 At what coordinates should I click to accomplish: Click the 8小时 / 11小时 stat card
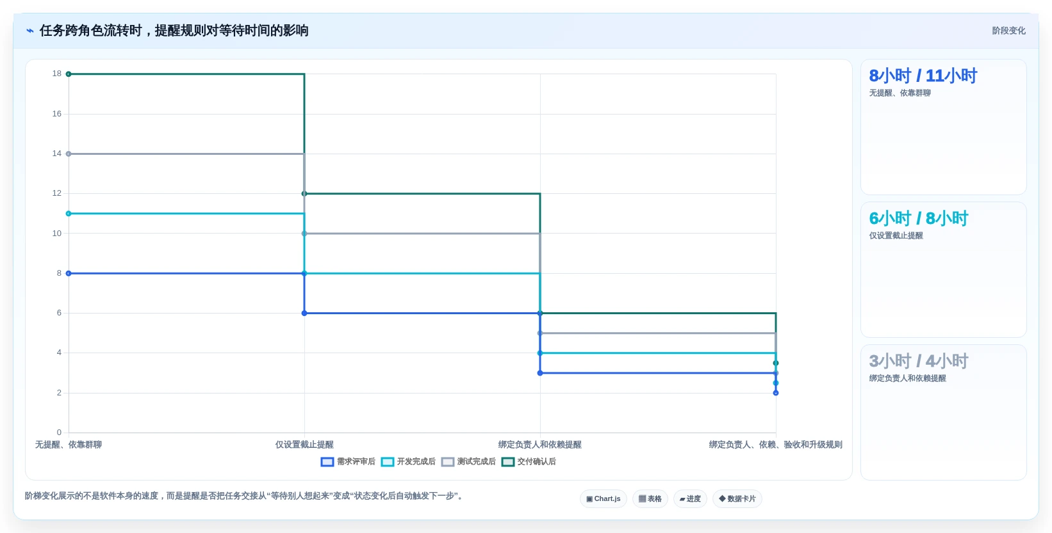click(x=944, y=127)
